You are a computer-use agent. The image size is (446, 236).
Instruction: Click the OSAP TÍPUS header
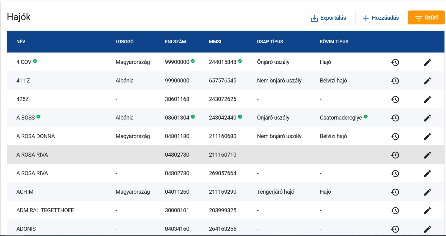coord(270,42)
